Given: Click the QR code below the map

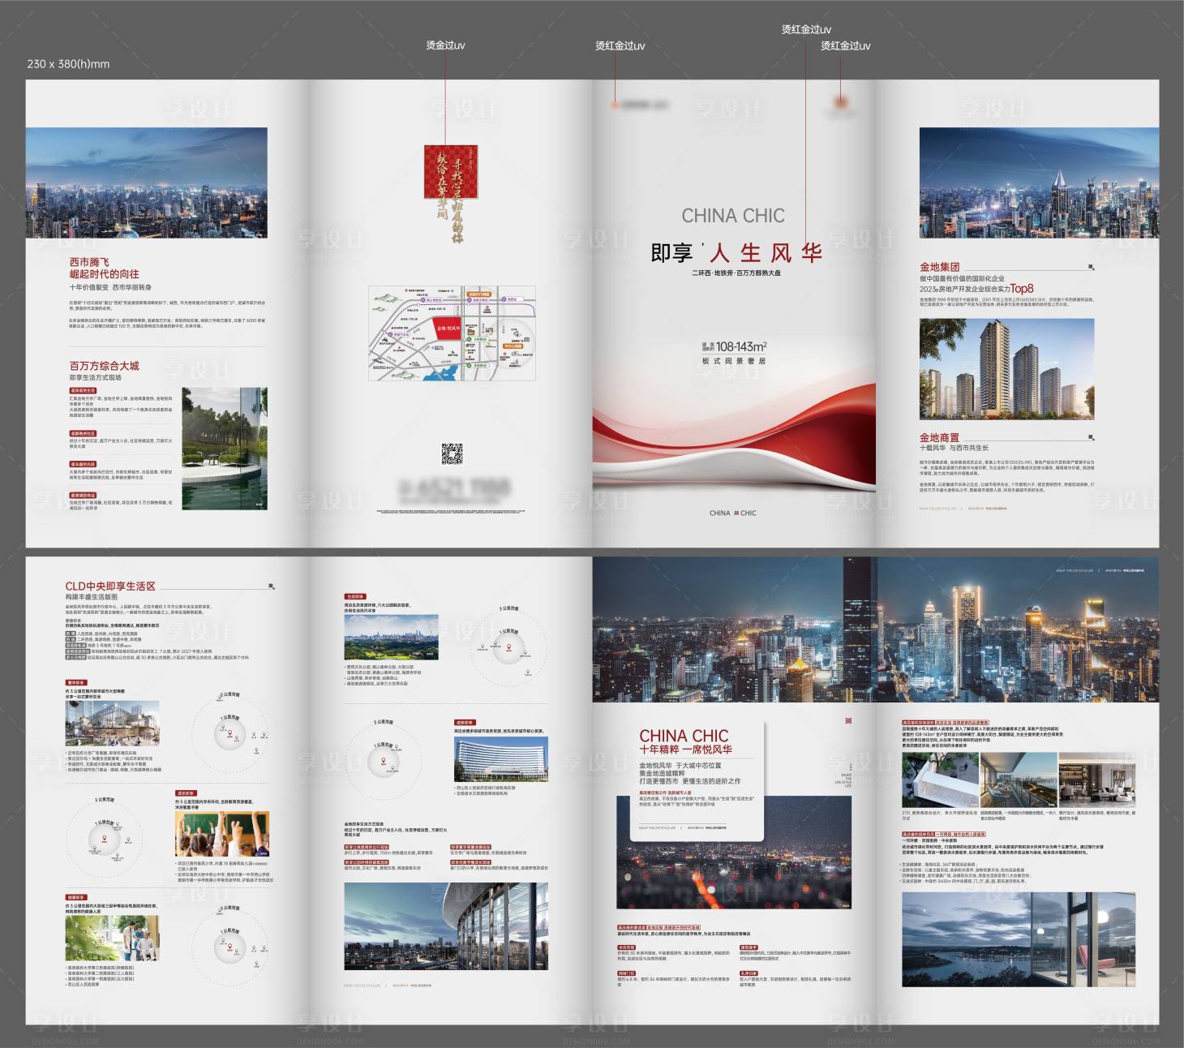Looking at the screenshot, I should pyautogui.click(x=452, y=453).
